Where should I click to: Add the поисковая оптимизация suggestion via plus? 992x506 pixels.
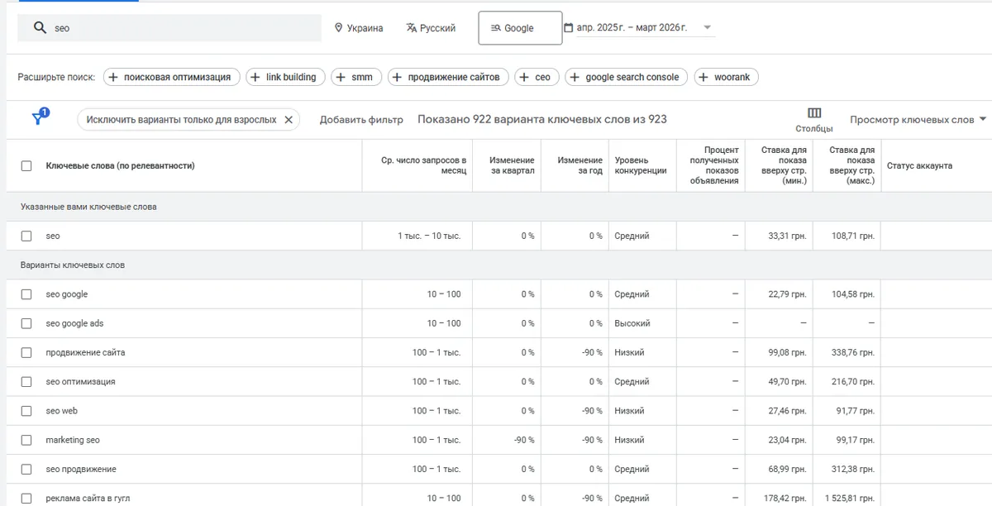[113, 77]
